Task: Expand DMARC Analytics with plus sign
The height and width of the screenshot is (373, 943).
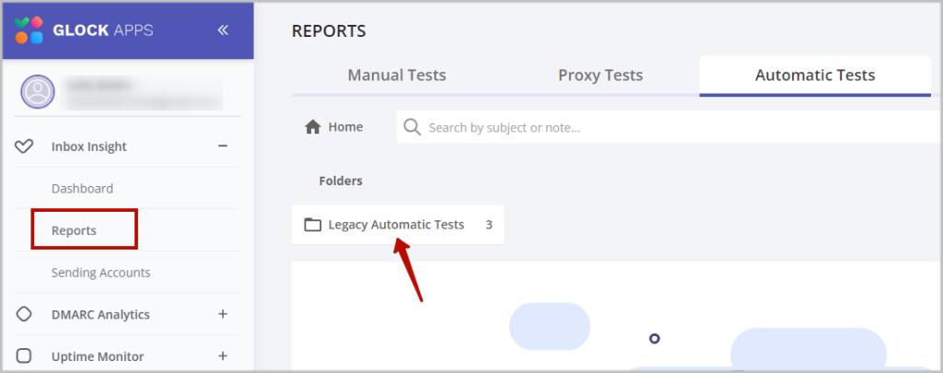Action: tap(223, 314)
